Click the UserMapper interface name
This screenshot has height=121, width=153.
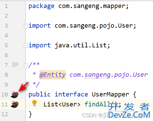(x=111, y=95)
